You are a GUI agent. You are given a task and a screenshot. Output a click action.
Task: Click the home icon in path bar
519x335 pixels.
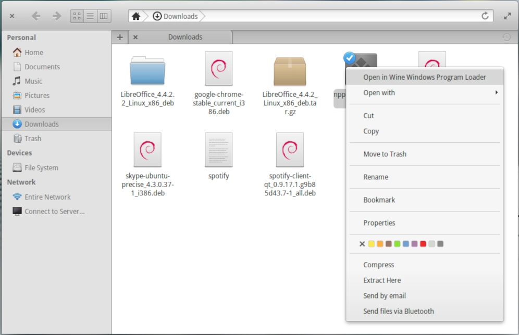[135, 16]
